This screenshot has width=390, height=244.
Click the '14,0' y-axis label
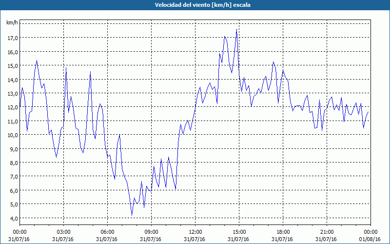[x=13, y=80]
